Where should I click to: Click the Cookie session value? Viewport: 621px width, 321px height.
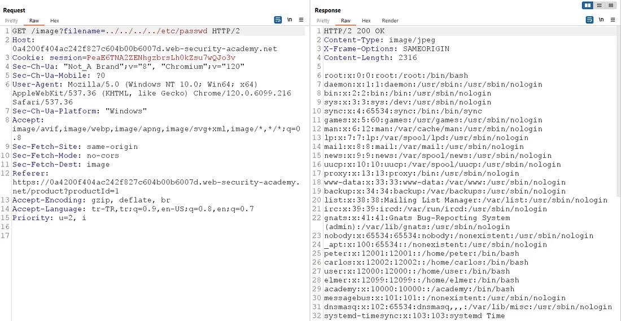pyautogui.click(x=161, y=58)
